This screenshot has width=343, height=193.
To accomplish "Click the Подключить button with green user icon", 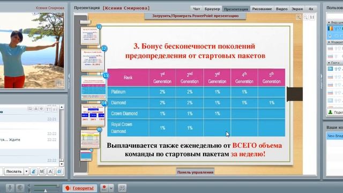I will pos(334,112).
